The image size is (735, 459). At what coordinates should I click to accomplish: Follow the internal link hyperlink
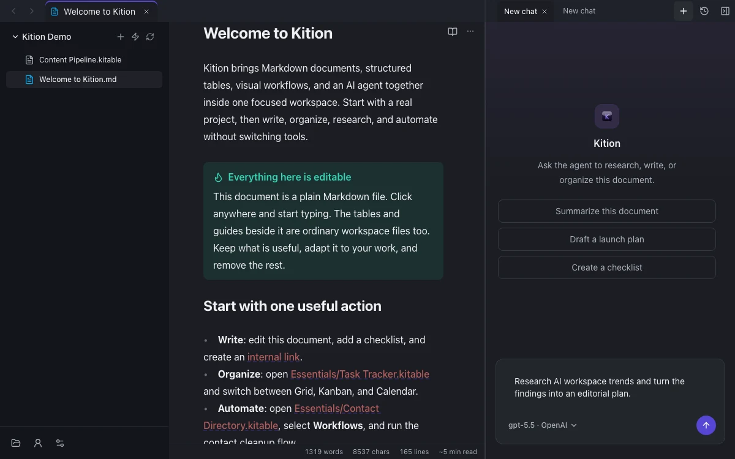(x=274, y=357)
